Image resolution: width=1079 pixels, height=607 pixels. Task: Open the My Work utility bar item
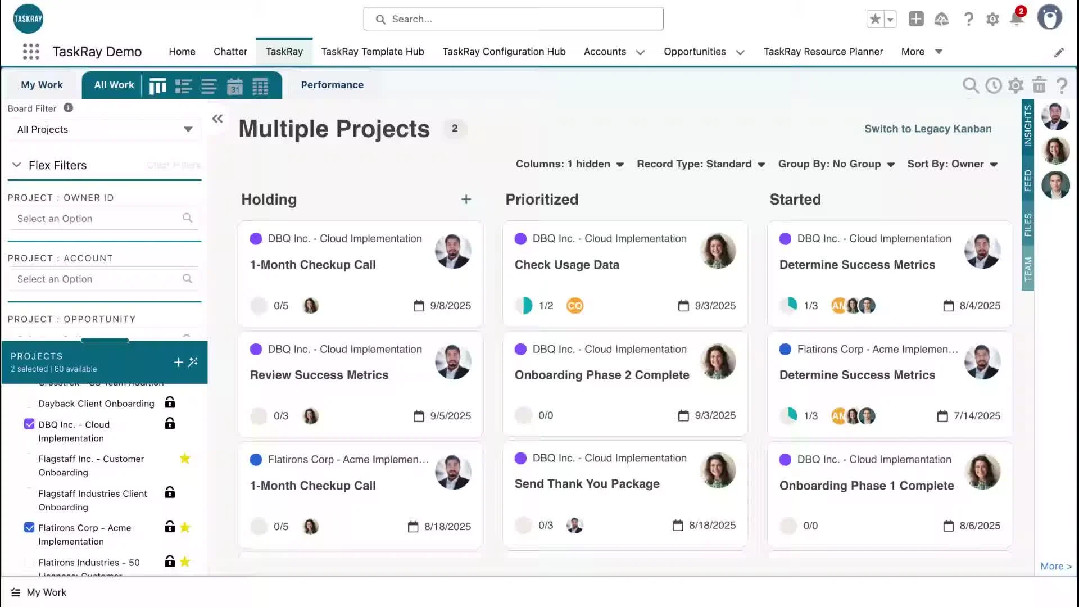coord(39,592)
